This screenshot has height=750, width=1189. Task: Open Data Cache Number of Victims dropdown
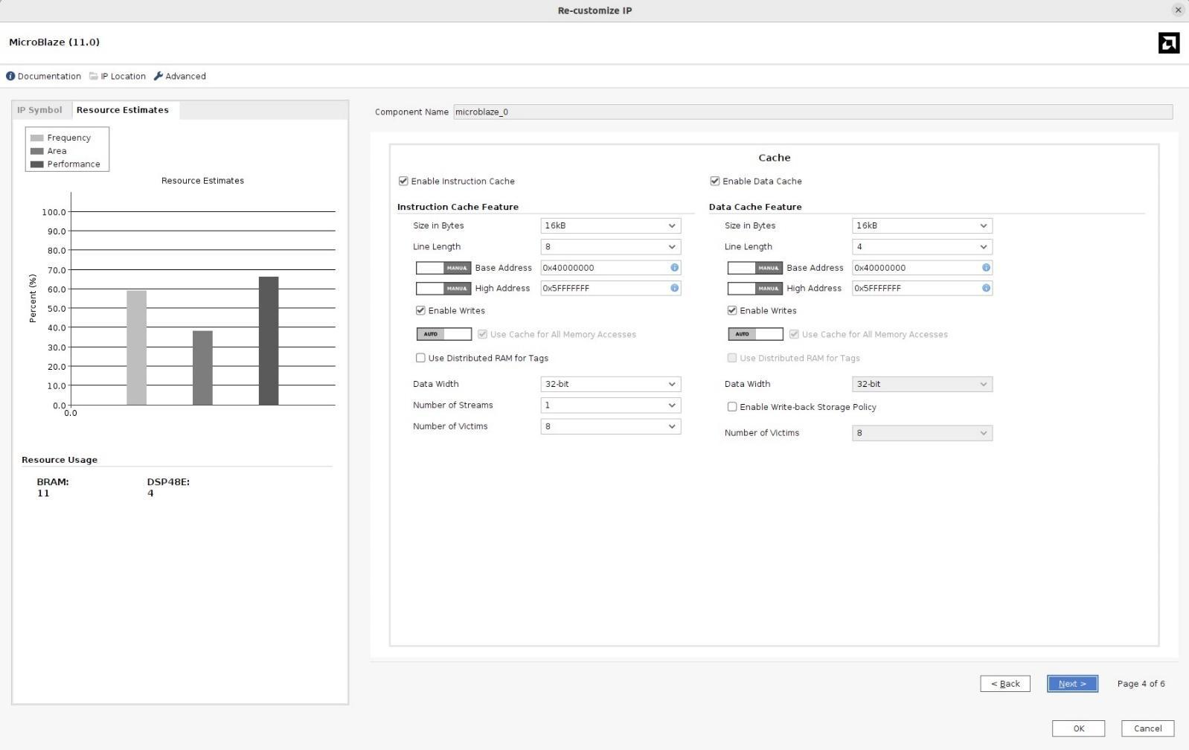point(922,432)
